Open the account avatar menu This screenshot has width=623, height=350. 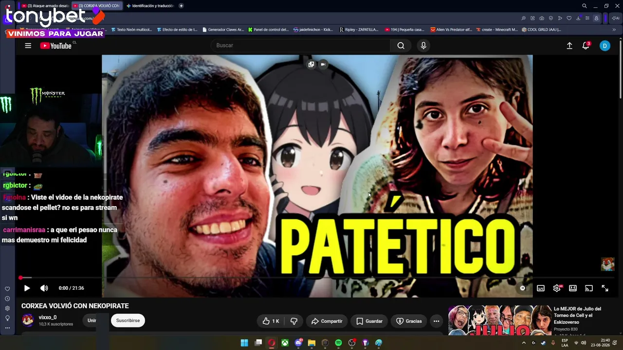click(605, 46)
